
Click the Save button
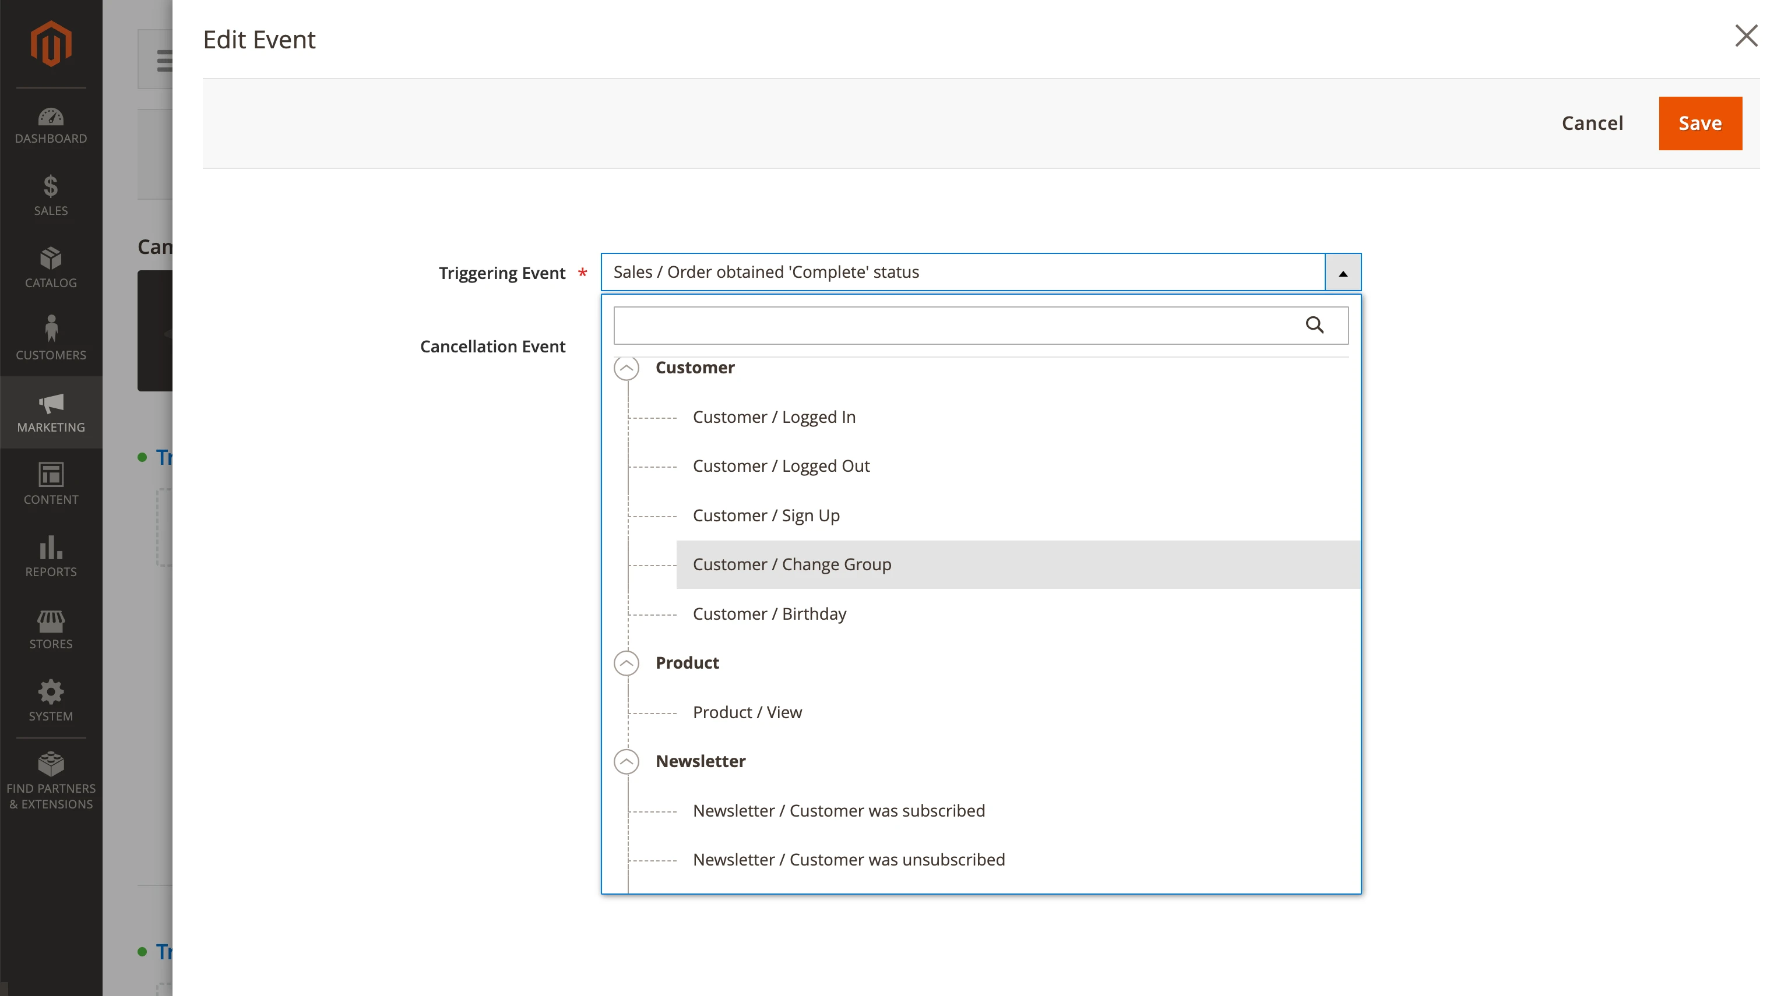pos(1699,123)
